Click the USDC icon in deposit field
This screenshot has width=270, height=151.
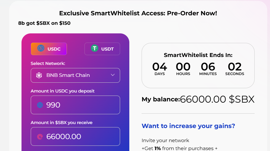(40, 105)
